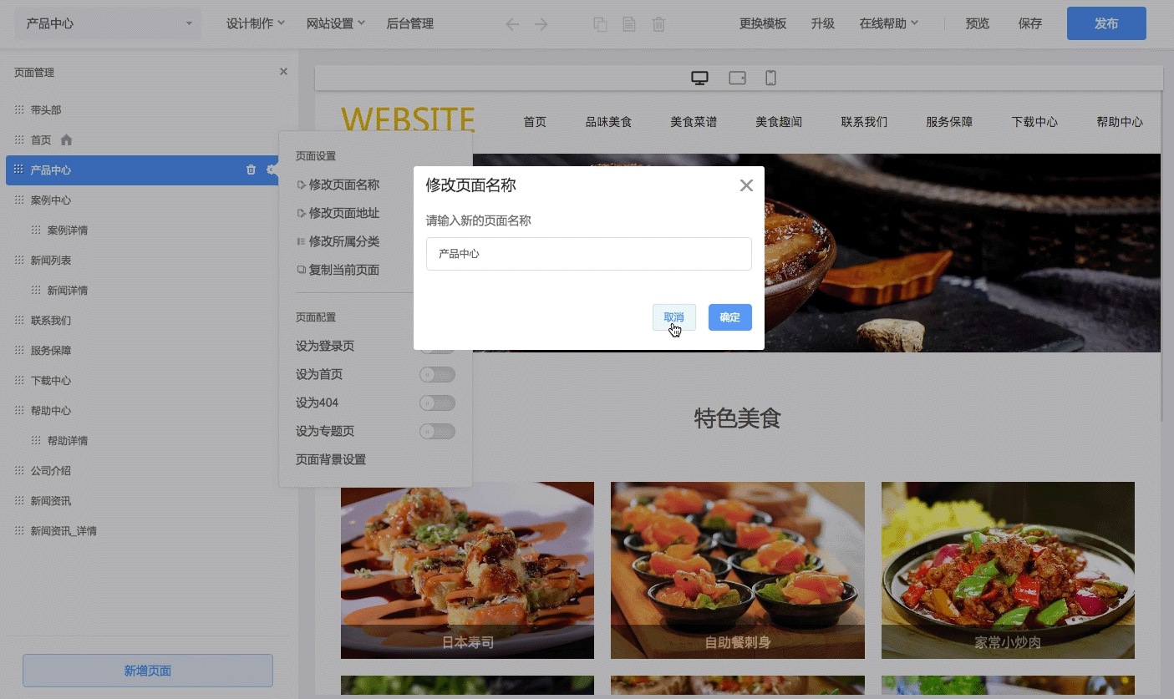1174x699 pixels.
Task: Select 修改页面地址 in page settings menu
Action: (338, 213)
